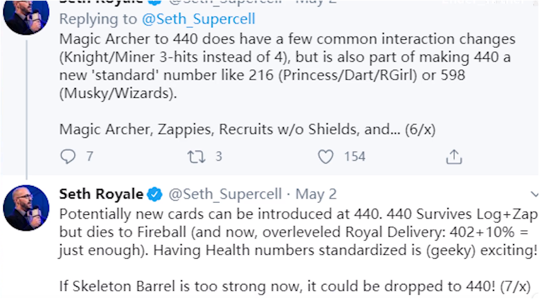Like the tweet with the heart icon

click(325, 157)
